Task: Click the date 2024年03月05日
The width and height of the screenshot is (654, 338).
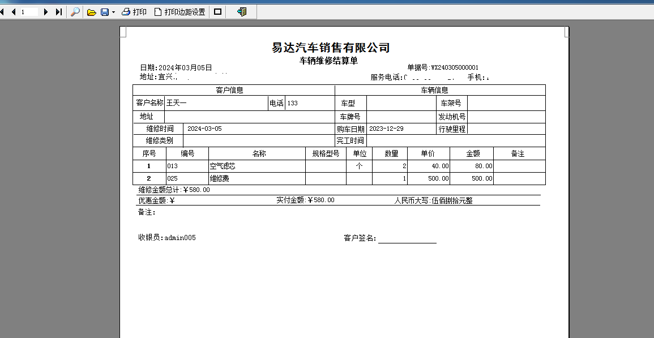Action: point(186,67)
